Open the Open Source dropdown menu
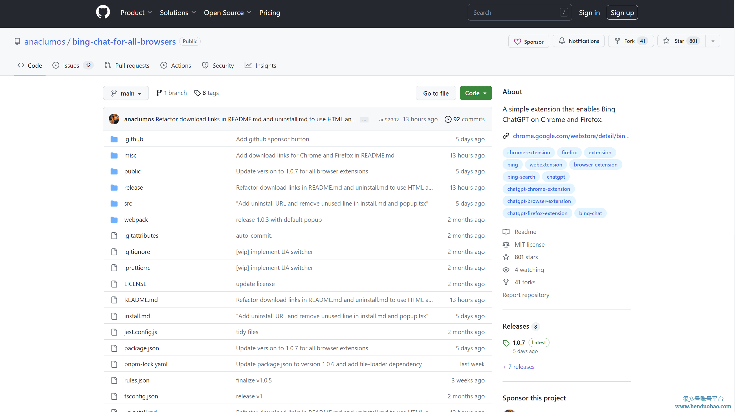Viewport: 735px width, 412px height. tap(228, 12)
